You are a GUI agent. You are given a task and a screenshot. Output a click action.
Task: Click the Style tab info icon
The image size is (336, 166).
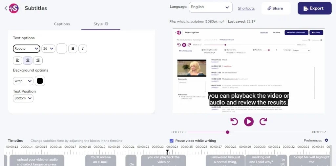(x=107, y=24)
